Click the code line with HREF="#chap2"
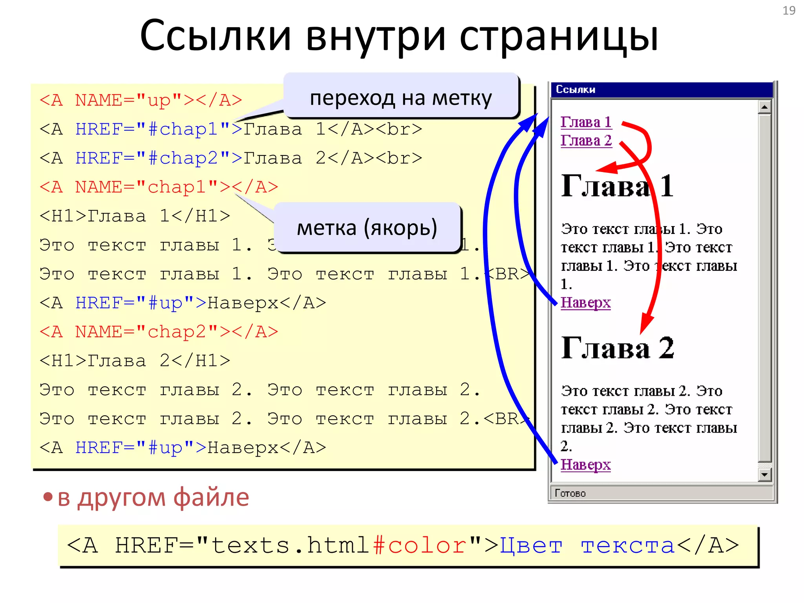The height and width of the screenshot is (603, 804). pos(231,158)
